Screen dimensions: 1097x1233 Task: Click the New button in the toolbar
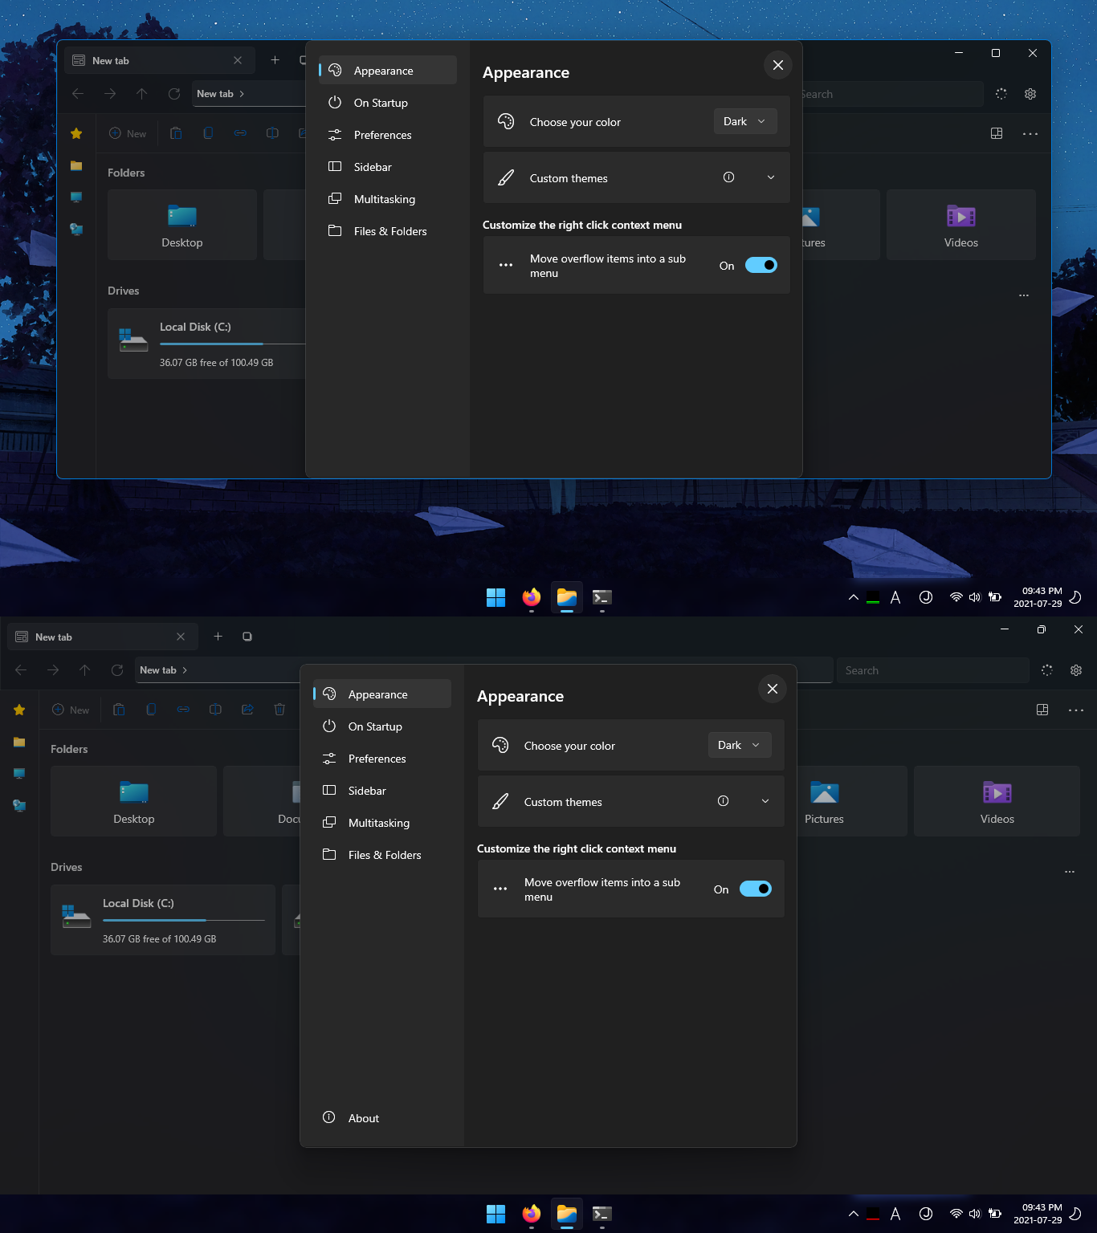coord(71,710)
